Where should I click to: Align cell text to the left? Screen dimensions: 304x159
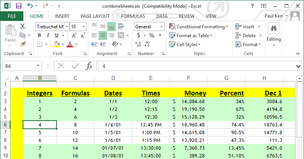[x=94, y=35]
